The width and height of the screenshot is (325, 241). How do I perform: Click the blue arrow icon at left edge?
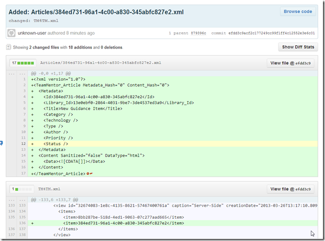2,143
